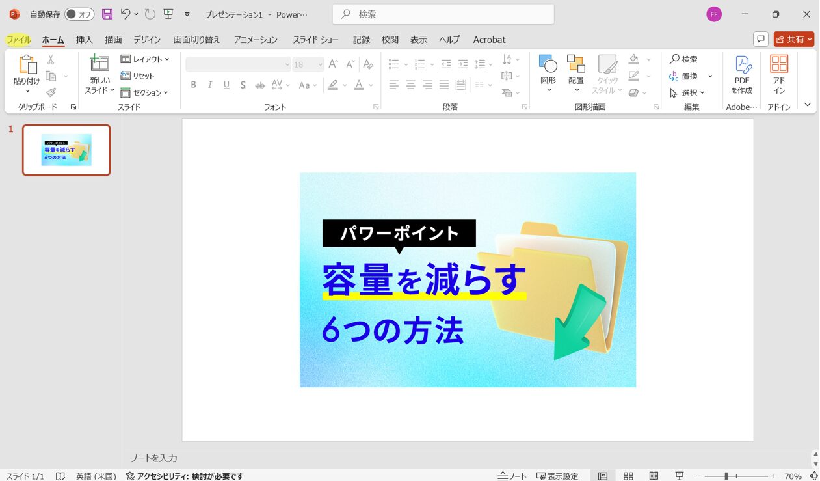
Task: Justify text alignment icon
Action: pos(444,85)
